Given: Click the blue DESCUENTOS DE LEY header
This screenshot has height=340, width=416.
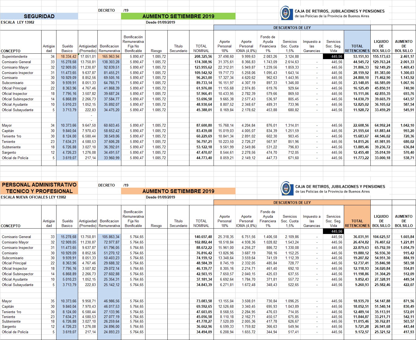Looking at the screenshot, I should (x=292, y=28).
